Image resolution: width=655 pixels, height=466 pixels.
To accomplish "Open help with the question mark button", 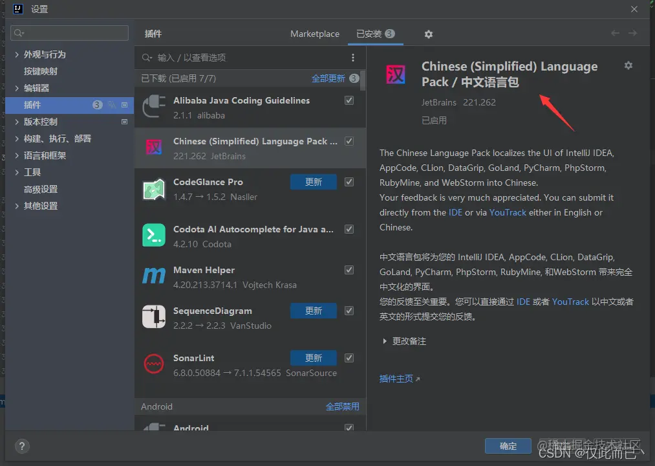I will [x=22, y=447].
